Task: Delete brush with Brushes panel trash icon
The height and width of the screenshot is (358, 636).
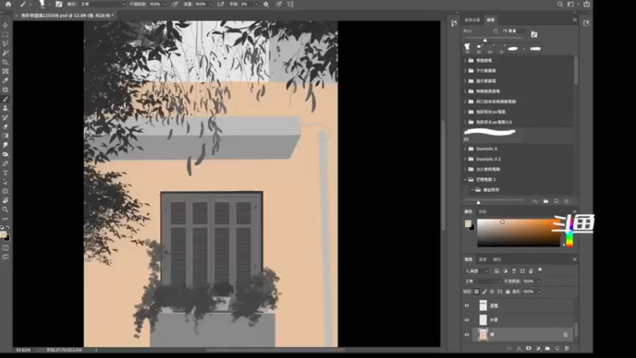Action: click(567, 201)
